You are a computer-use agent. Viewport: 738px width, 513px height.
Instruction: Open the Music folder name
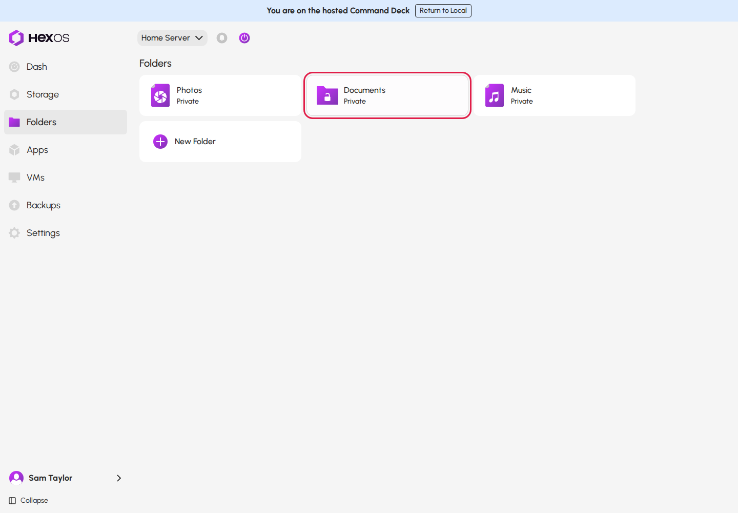point(521,90)
